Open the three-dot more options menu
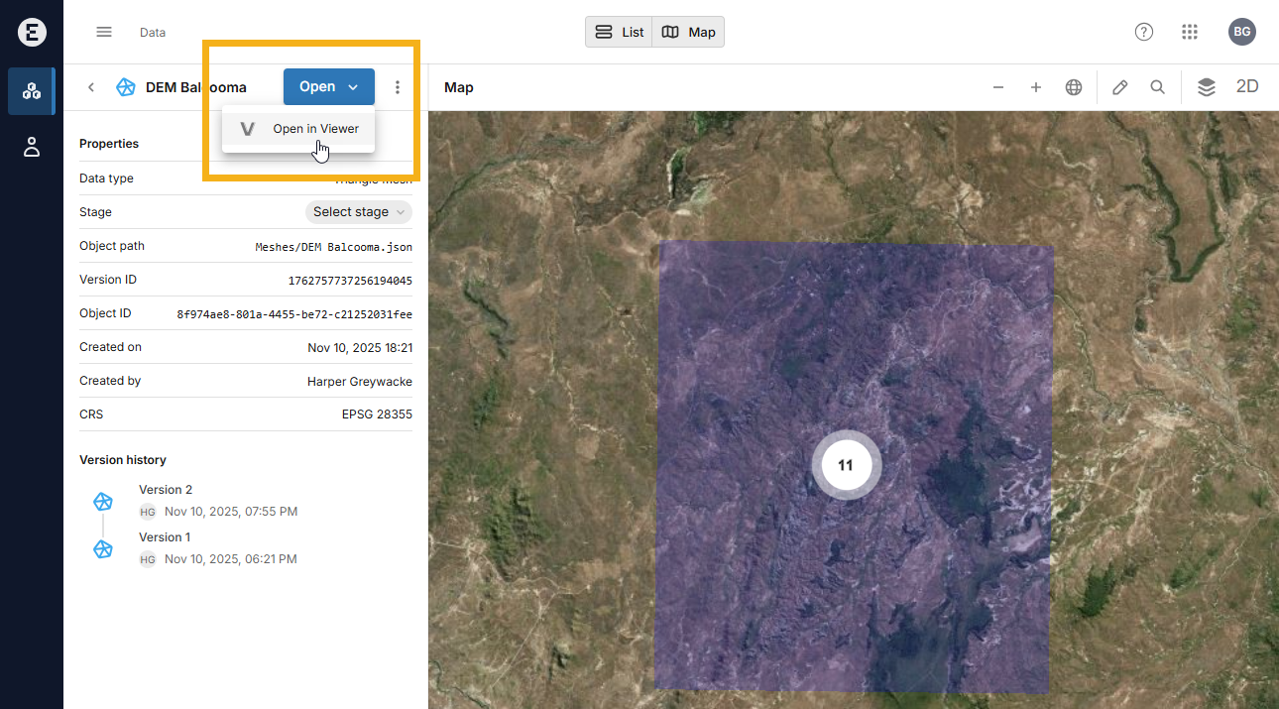 pos(398,87)
